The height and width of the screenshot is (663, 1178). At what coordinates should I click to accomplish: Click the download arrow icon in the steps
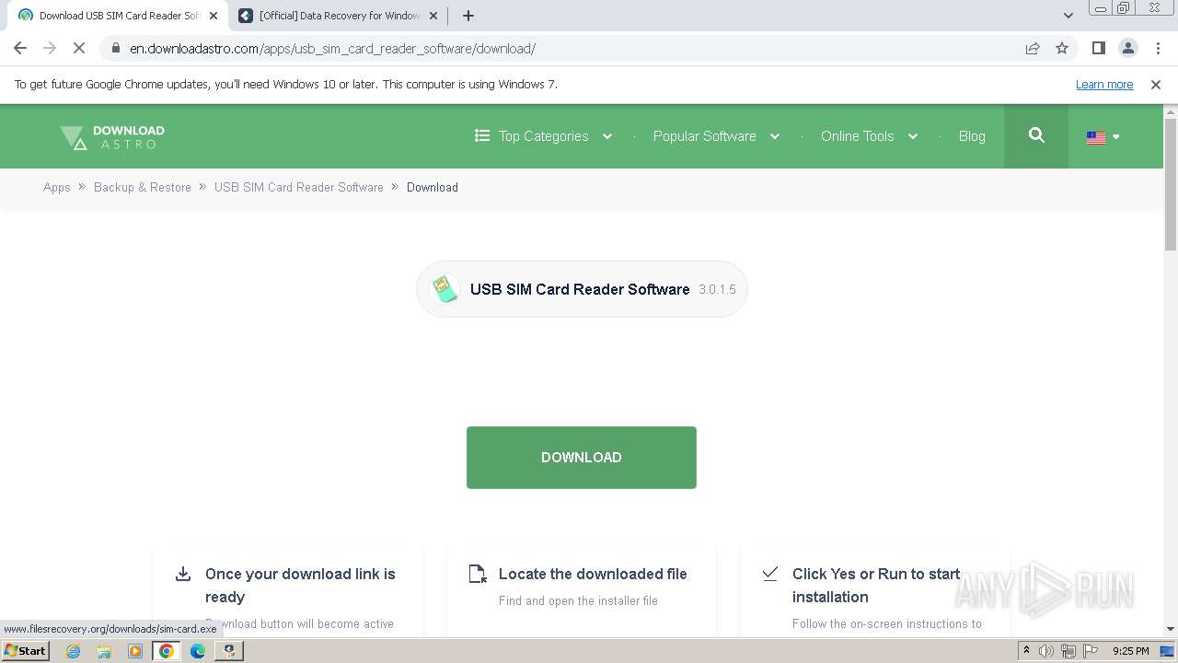click(x=183, y=574)
